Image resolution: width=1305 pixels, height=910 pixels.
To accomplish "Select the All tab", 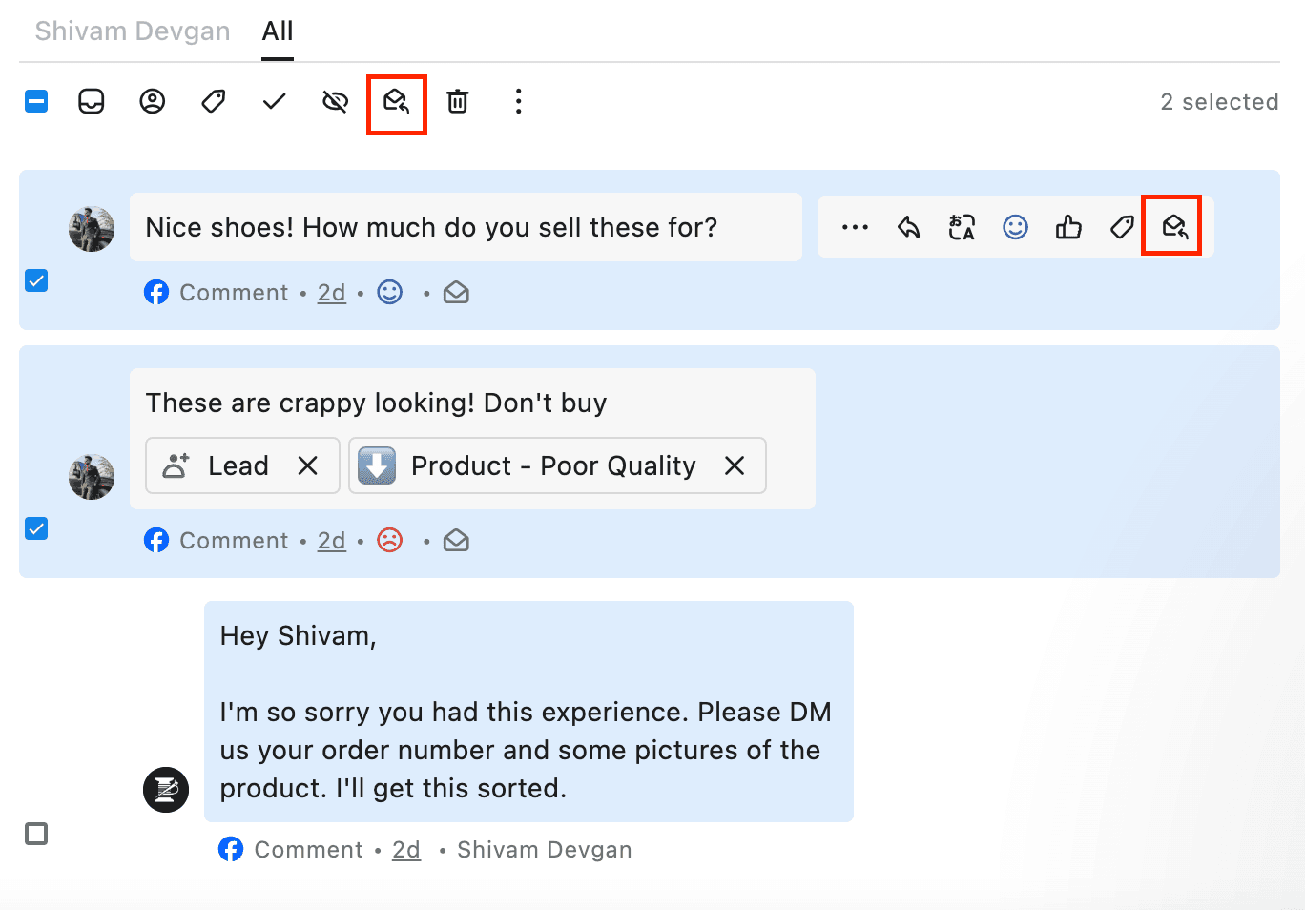I will 278,31.
